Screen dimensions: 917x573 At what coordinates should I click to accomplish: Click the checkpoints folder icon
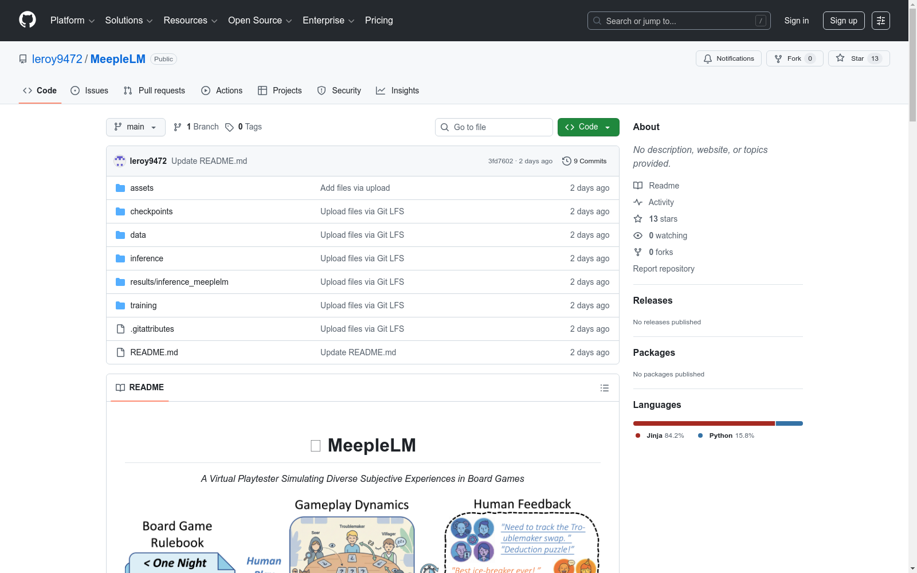(x=120, y=211)
